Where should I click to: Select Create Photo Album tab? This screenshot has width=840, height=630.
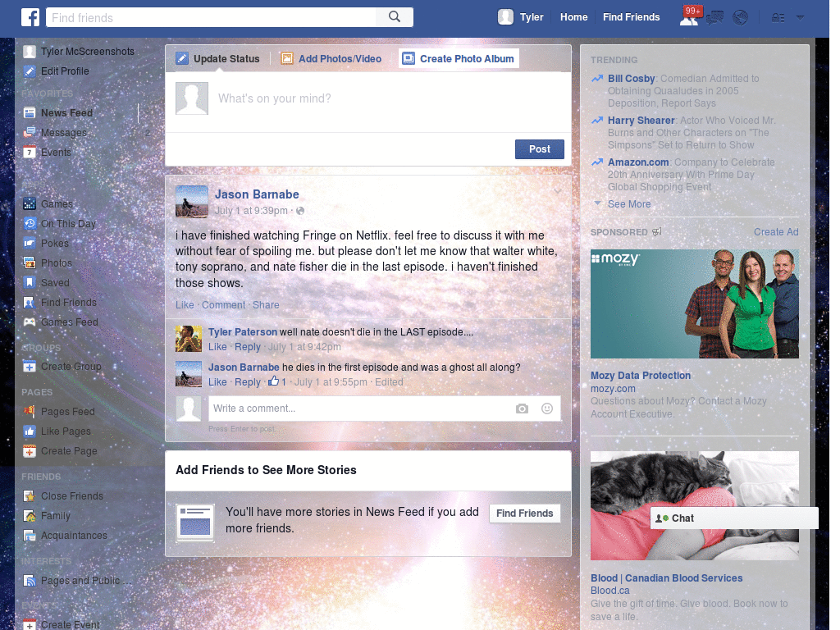coord(459,58)
